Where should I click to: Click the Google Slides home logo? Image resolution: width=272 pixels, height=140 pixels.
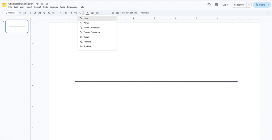point(4,5)
